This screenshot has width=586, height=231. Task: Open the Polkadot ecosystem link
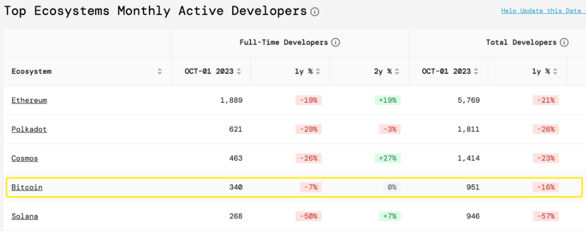click(29, 129)
